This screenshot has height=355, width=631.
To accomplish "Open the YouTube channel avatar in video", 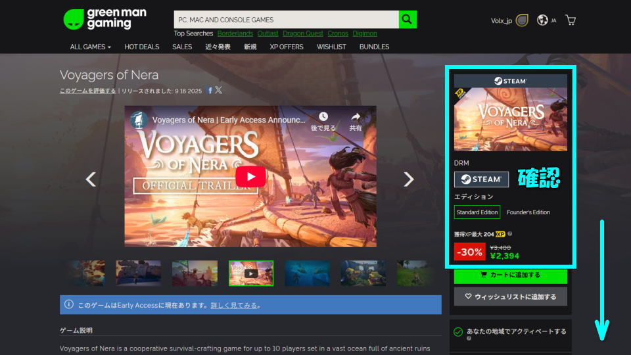I will click(139, 120).
